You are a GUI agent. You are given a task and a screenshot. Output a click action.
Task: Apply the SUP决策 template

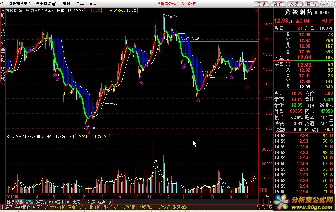pos(89,202)
